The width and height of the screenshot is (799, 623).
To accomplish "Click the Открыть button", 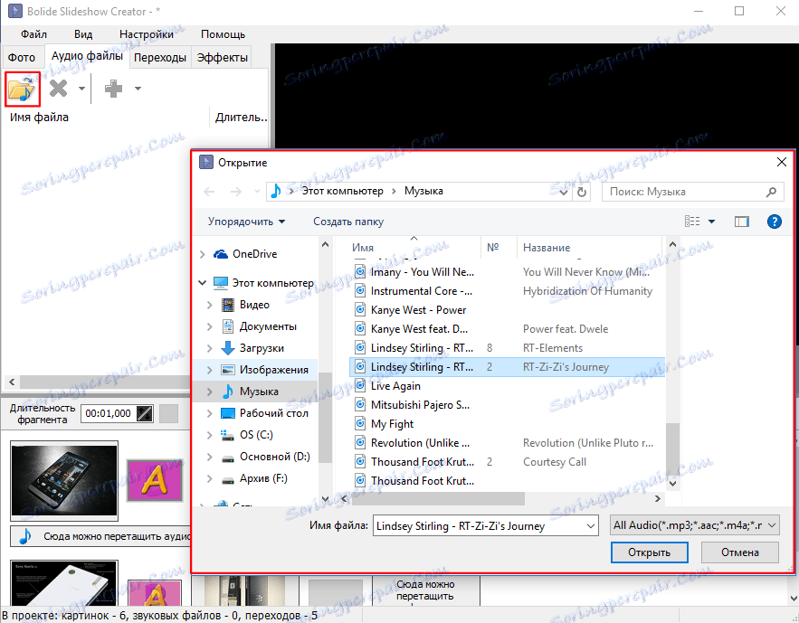I will coord(649,552).
